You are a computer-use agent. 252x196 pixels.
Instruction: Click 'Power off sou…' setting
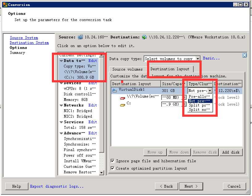pos(80,155)
